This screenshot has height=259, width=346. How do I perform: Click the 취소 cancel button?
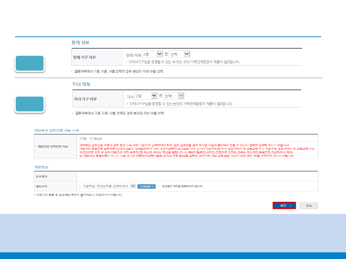pyautogui.click(x=309, y=206)
